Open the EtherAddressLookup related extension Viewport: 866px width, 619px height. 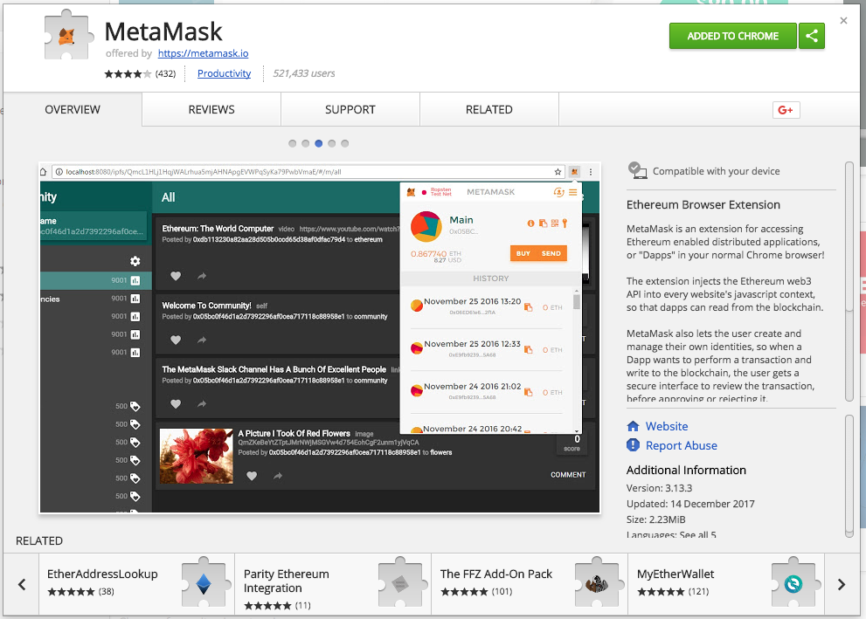pos(137,584)
